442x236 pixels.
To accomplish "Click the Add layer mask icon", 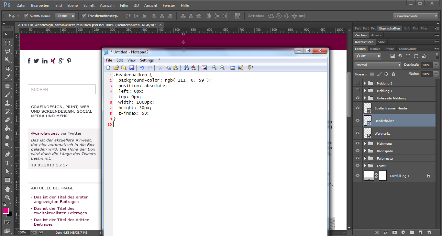I will [394, 232].
